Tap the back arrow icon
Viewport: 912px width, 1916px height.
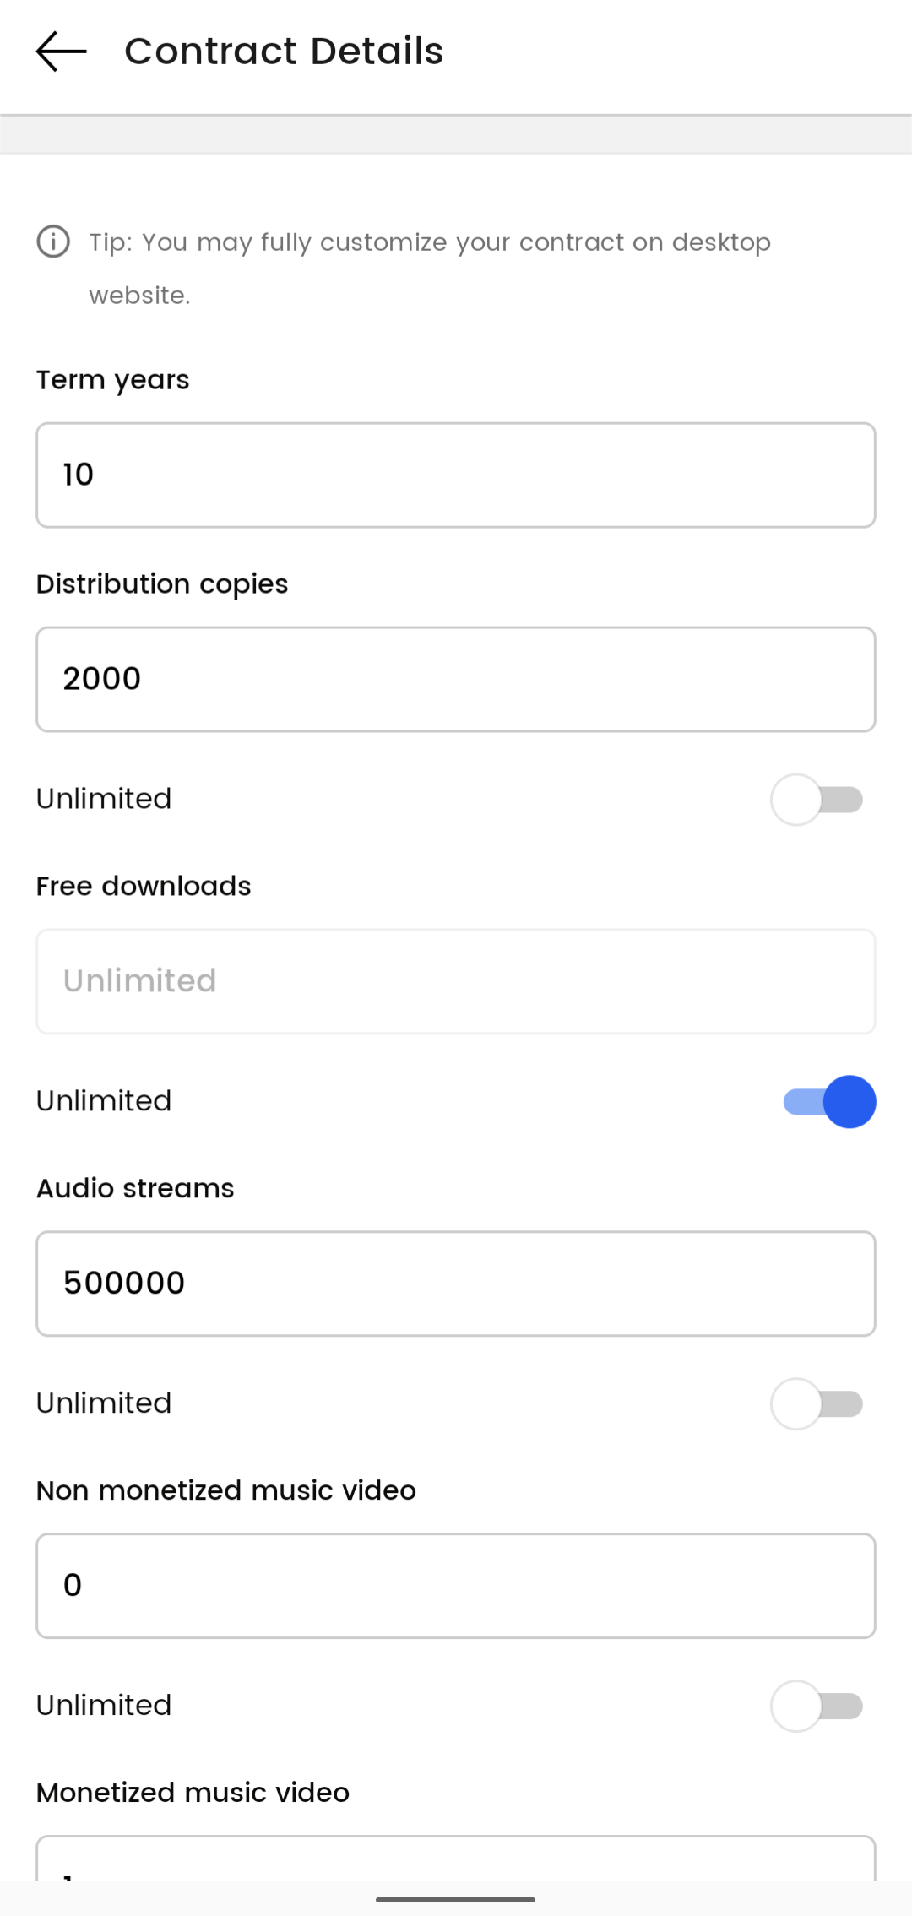(x=61, y=52)
